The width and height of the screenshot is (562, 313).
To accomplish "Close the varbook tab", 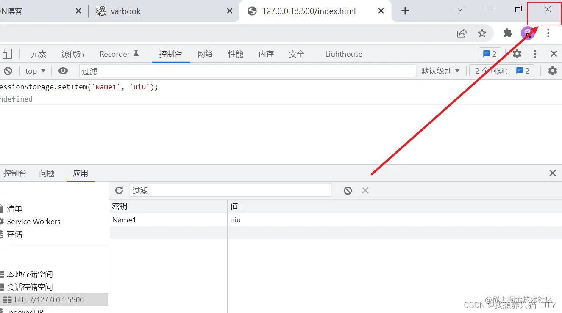I will pos(230,11).
